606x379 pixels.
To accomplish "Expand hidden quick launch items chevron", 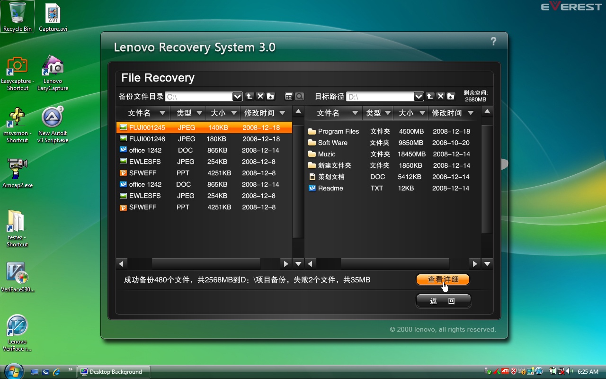I will coord(71,370).
